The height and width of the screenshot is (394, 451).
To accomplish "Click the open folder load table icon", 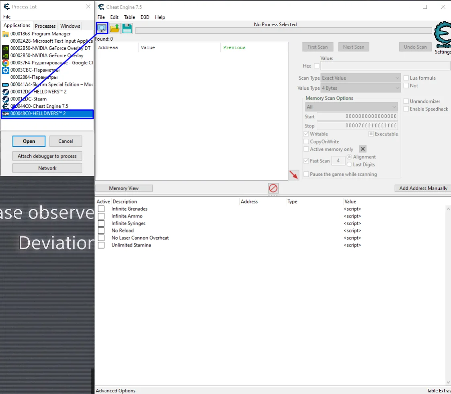I will (115, 28).
